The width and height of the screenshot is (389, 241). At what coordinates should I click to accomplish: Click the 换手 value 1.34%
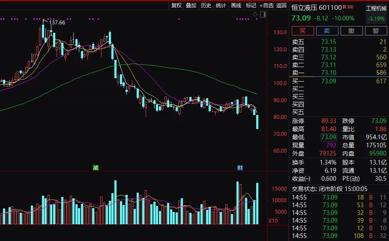(328, 162)
